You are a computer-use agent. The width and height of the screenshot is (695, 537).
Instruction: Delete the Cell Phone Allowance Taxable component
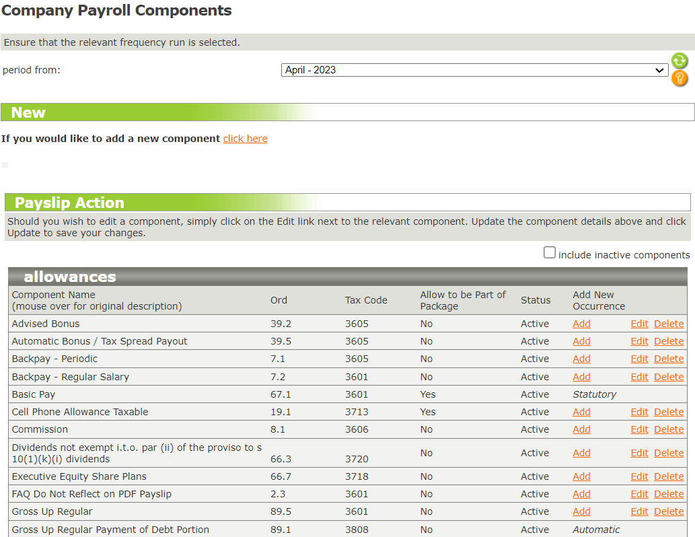668,412
